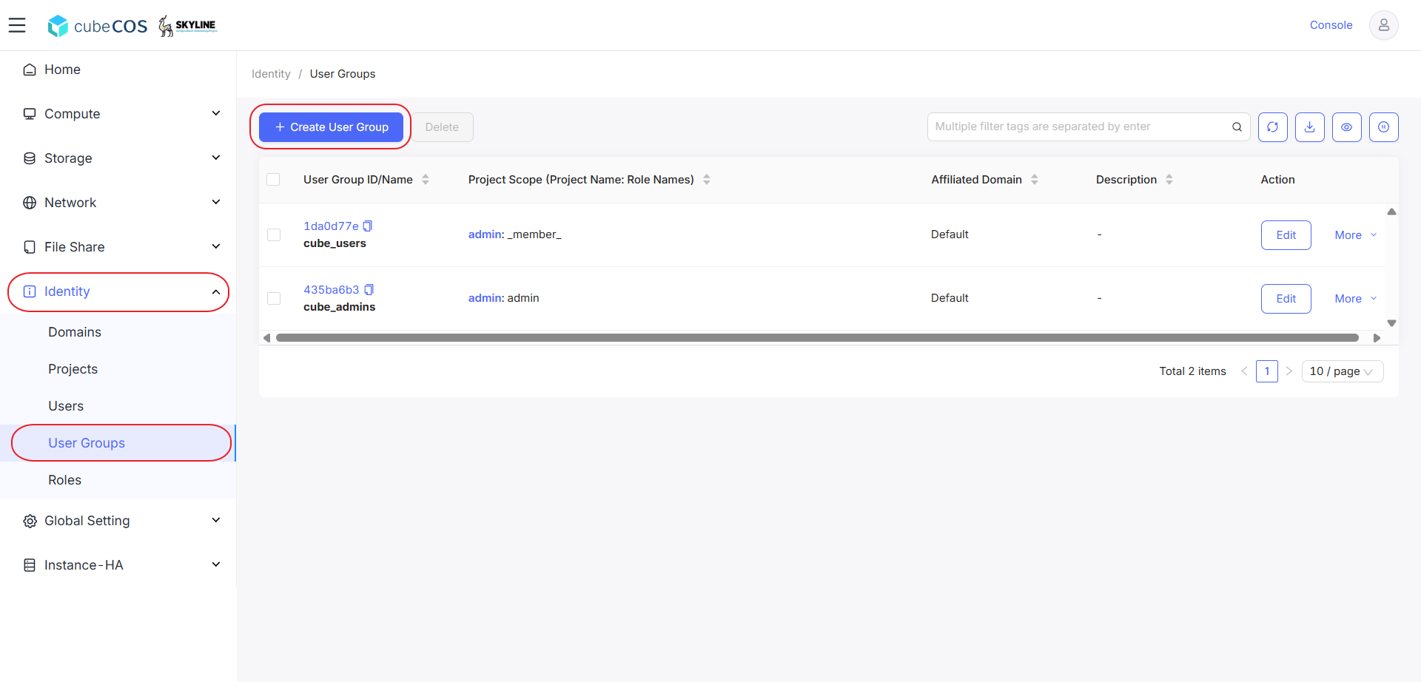Sort by Affiliated Domain column

(x=1035, y=180)
